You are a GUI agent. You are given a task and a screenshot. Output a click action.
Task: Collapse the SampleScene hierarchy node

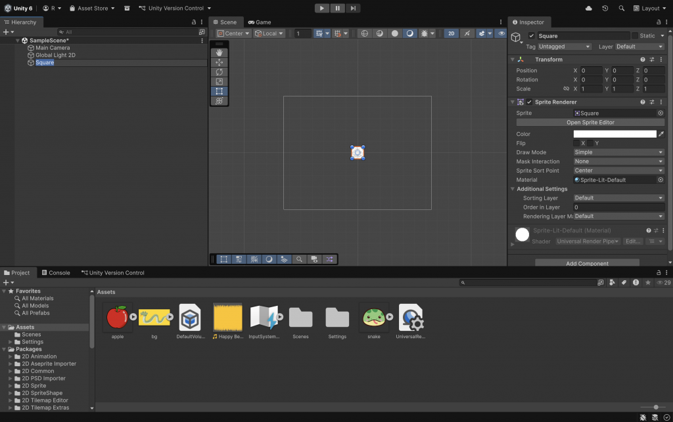pyautogui.click(x=18, y=41)
